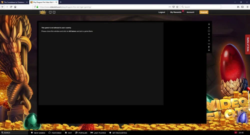Click 'This game is not allowed' message
Image resolution: width=250 pixels, height=135 pixels.
click(56, 28)
